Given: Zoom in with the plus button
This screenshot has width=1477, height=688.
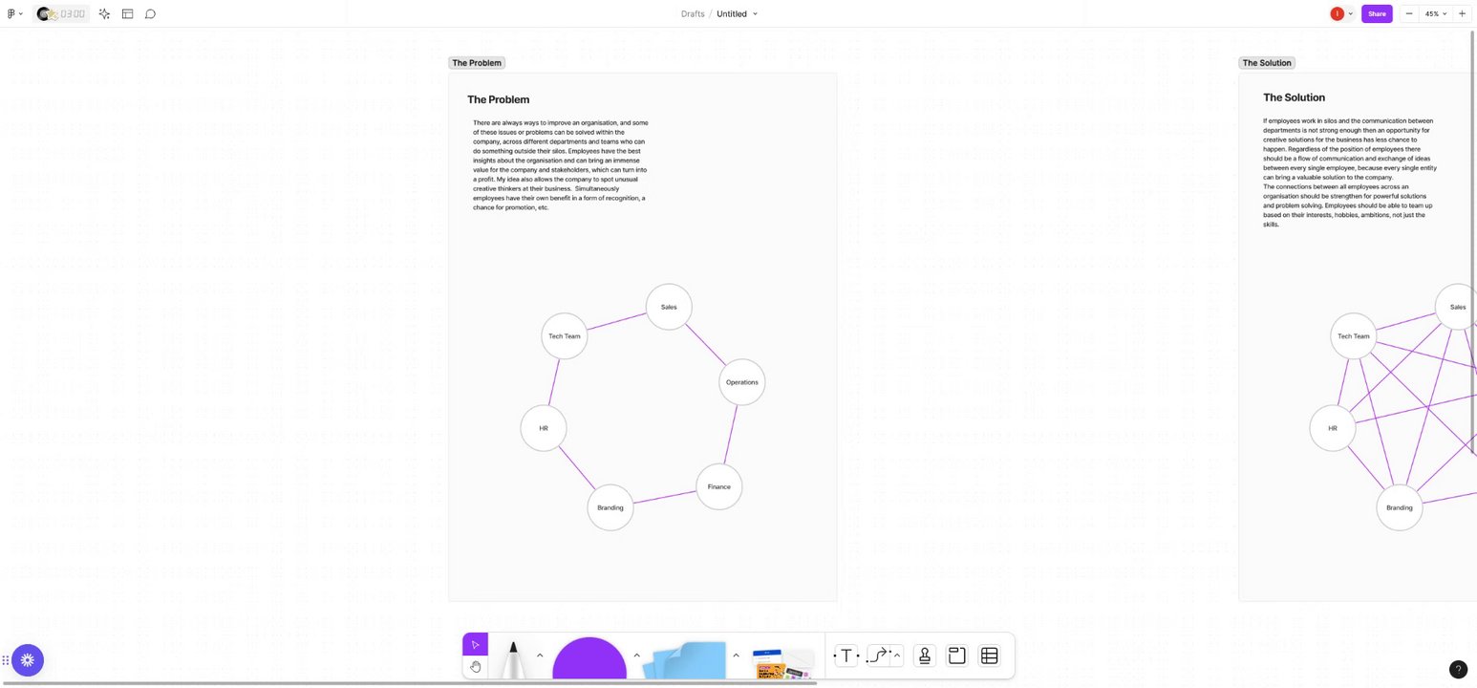Looking at the screenshot, I should 1462,13.
